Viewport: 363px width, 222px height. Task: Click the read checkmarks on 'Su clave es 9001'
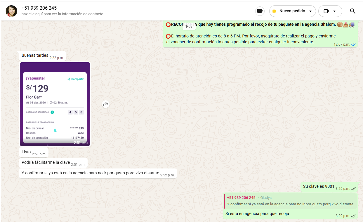353,189
